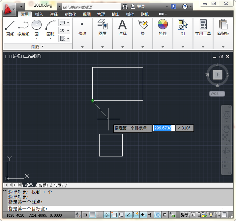Toggle Snap Mode in status bar
This screenshot has height=221, width=236.
pyautogui.click(x=85, y=215)
